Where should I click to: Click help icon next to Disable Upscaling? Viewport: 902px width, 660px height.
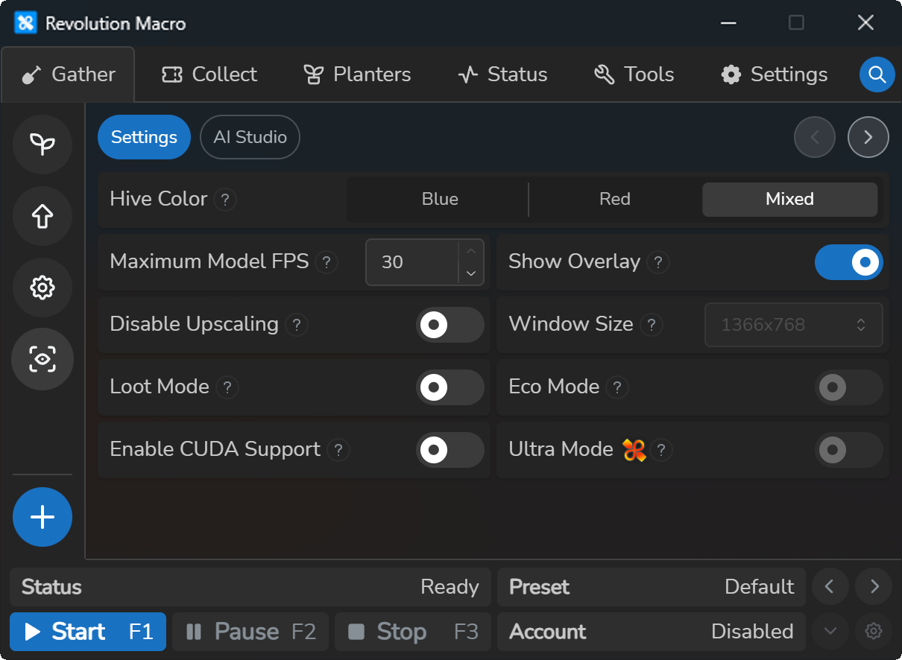[x=297, y=325]
